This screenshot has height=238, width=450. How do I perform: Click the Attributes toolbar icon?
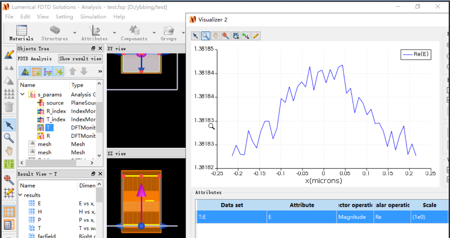[x=95, y=30]
